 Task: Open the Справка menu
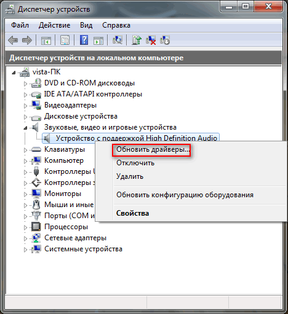[116, 25]
